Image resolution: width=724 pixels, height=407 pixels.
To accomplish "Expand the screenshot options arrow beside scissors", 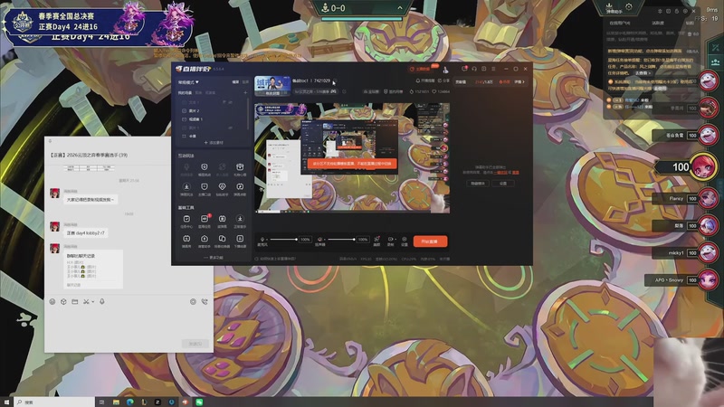I will pyautogui.click(x=93, y=302).
